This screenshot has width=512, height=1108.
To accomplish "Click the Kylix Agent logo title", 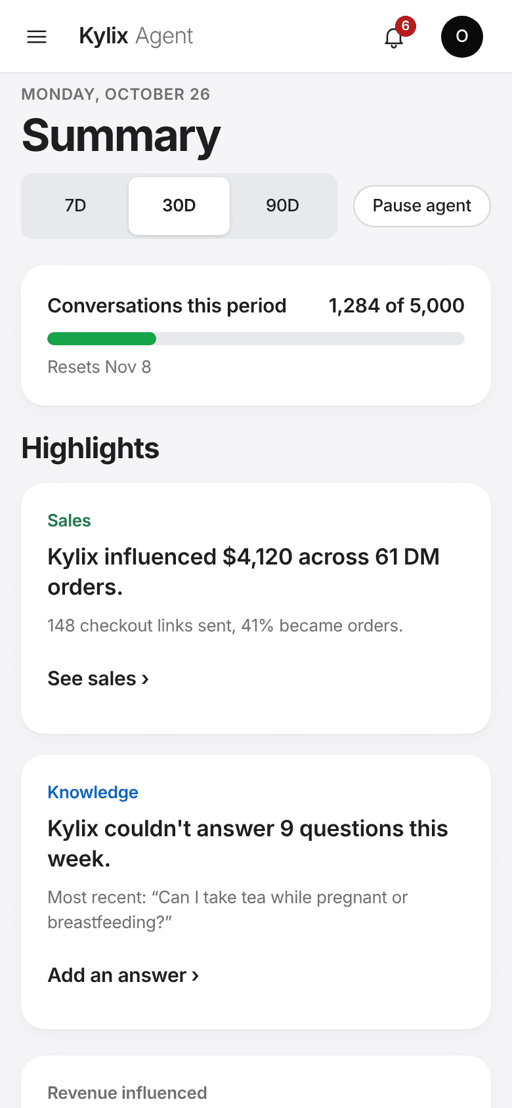I will (137, 36).
